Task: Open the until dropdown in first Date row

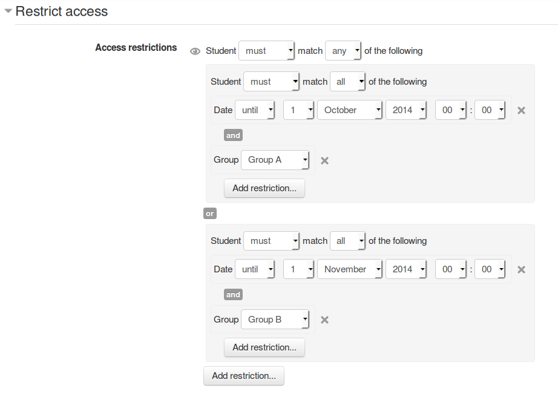Action: [x=255, y=110]
